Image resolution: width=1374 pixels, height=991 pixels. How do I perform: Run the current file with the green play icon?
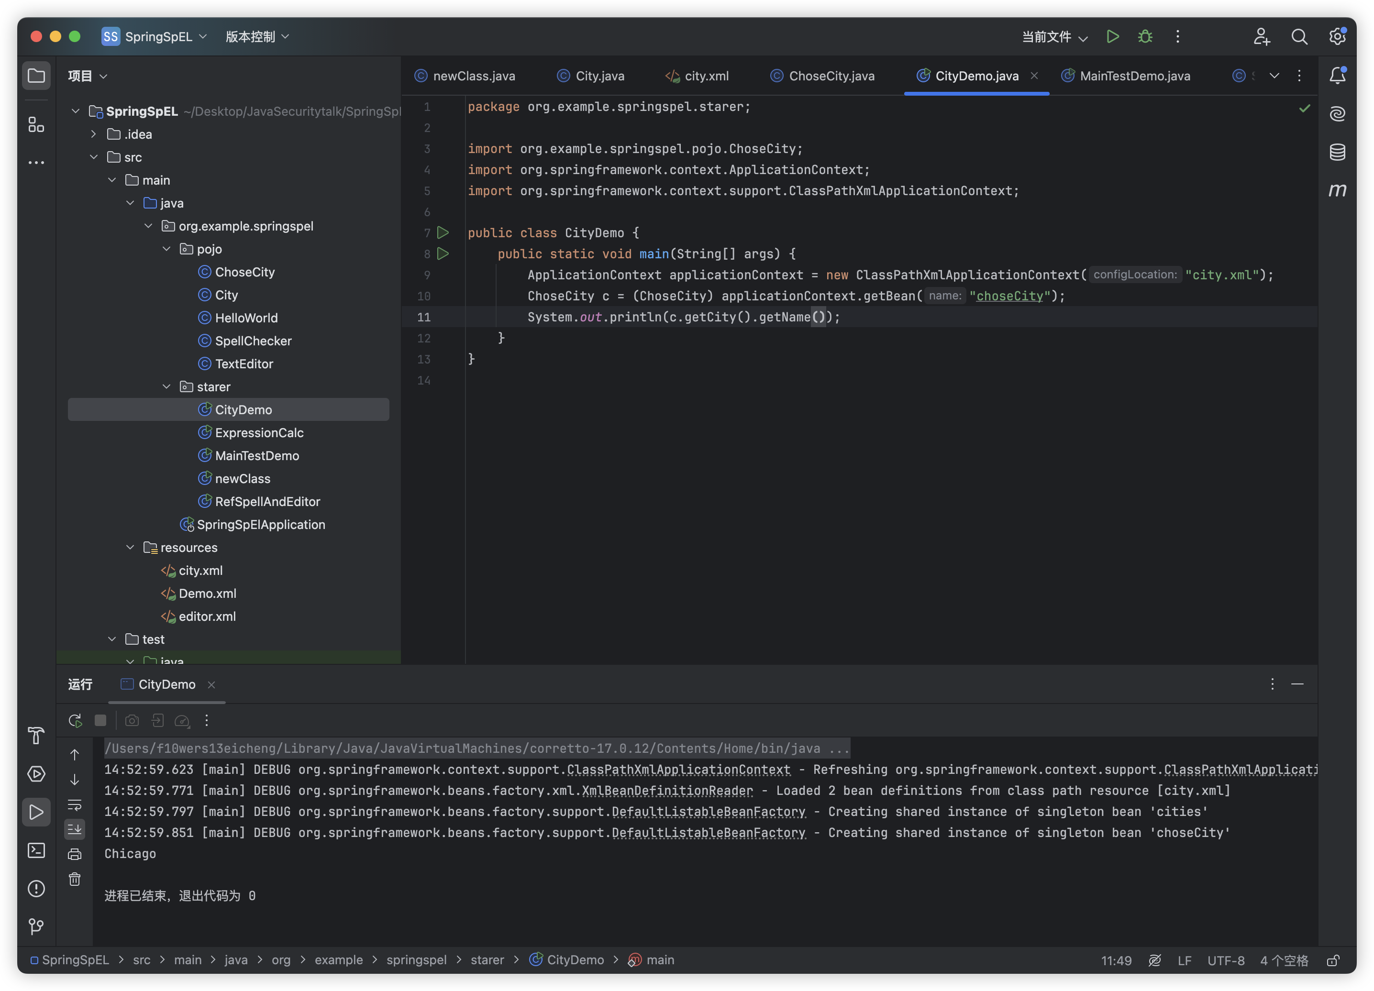pos(1112,36)
